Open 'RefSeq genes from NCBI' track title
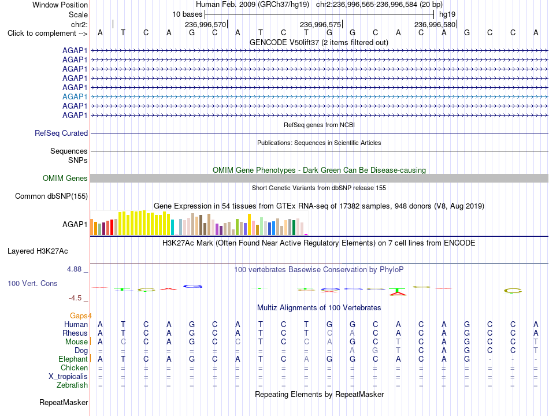Viewport: 549px width, 416px height. (x=319, y=125)
